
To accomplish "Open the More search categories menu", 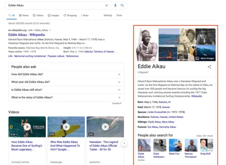I will pyautogui.click(x=85, y=15).
